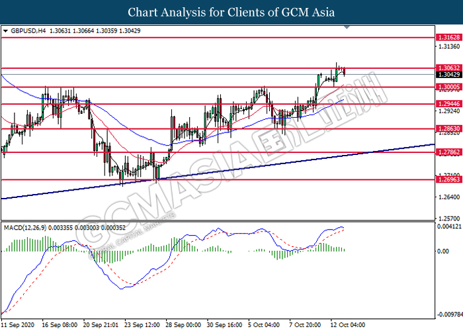
Task: Click the 5 Oct 04:00 time label
Action: click(264, 325)
